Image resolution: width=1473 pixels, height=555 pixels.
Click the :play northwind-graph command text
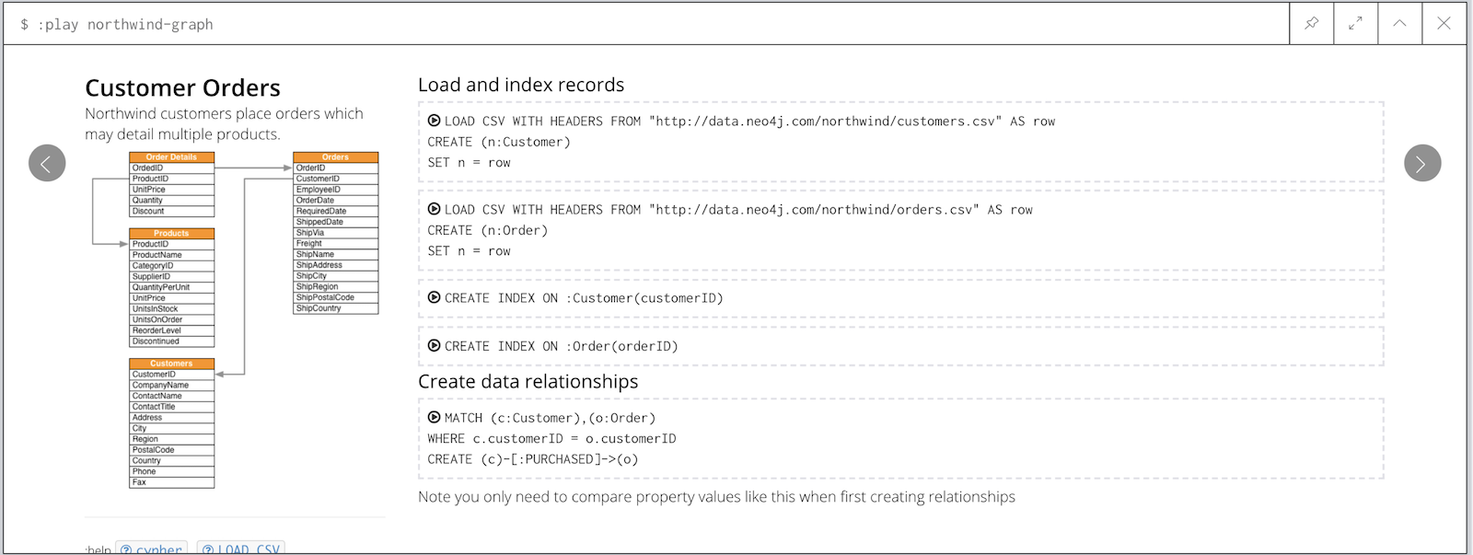coord(125,24)
